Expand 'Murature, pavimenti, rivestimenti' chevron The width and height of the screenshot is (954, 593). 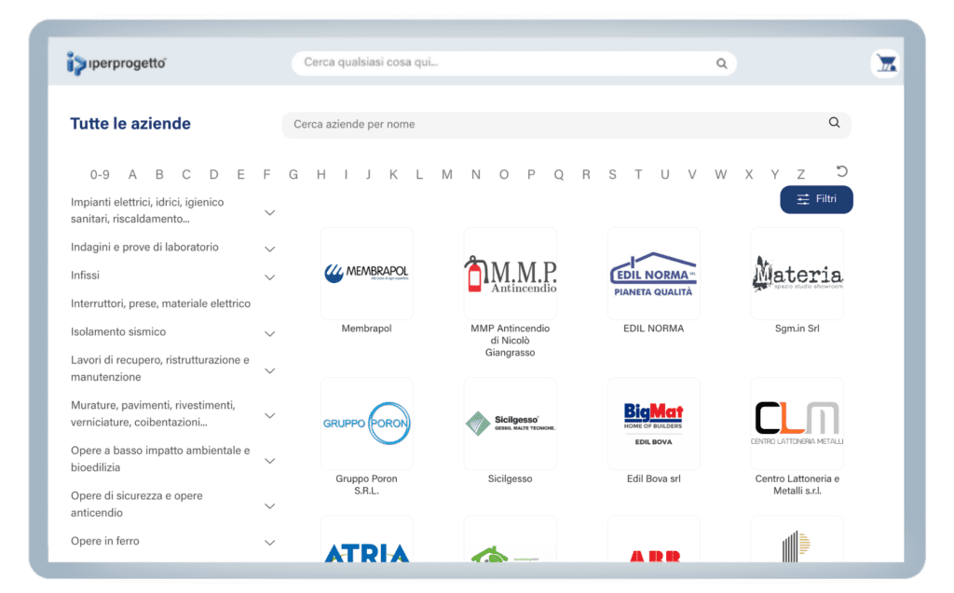click(269, 415)
